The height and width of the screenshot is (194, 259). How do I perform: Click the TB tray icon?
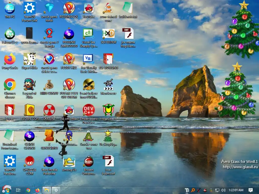click(187, 190)
